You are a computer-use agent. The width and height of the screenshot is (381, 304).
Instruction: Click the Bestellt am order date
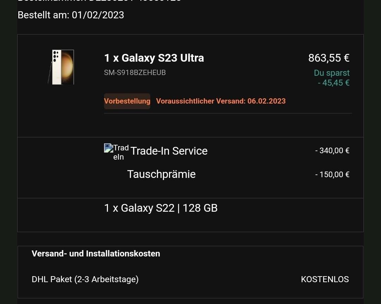pyautogui.click(x=71, y=15)
